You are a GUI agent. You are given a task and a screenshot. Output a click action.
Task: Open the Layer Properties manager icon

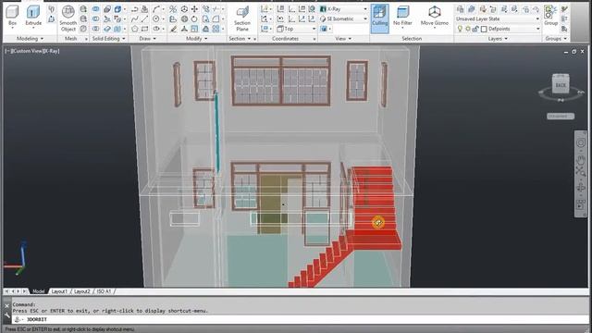coord(460,8)
